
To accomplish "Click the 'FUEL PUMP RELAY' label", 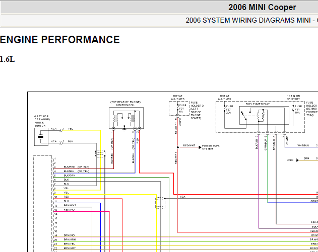I will click(258, 104).
